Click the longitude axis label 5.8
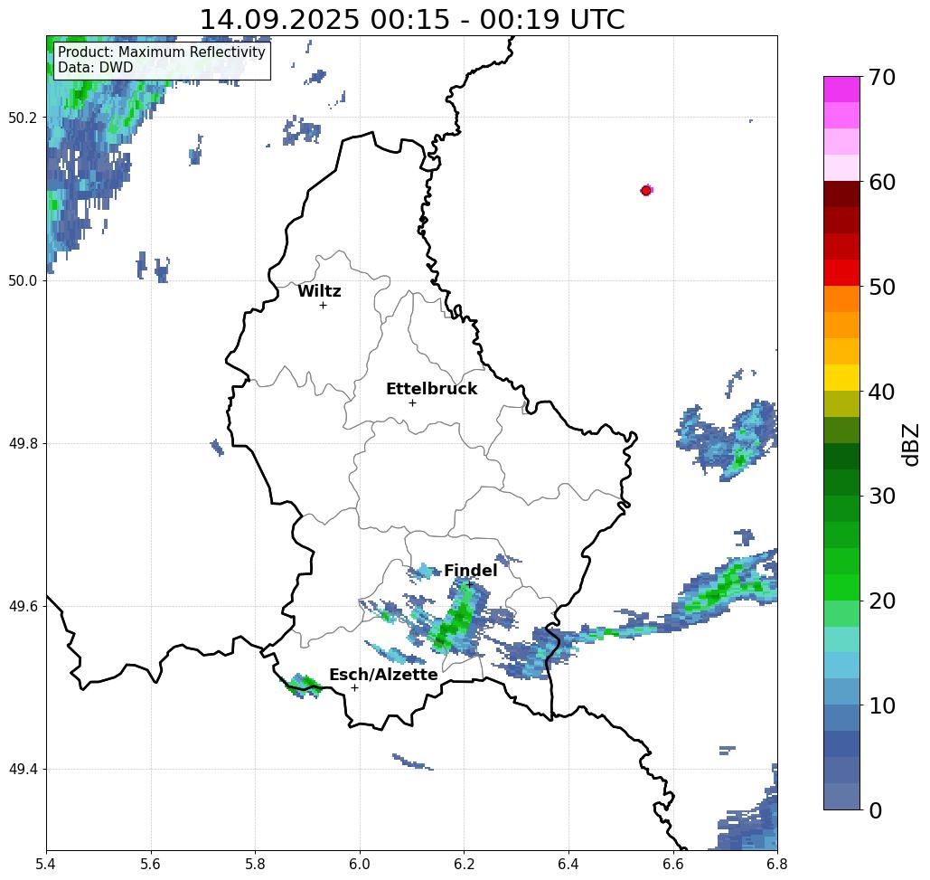The width and height of the screenshot is (930, 880). (x=255, y=864)
